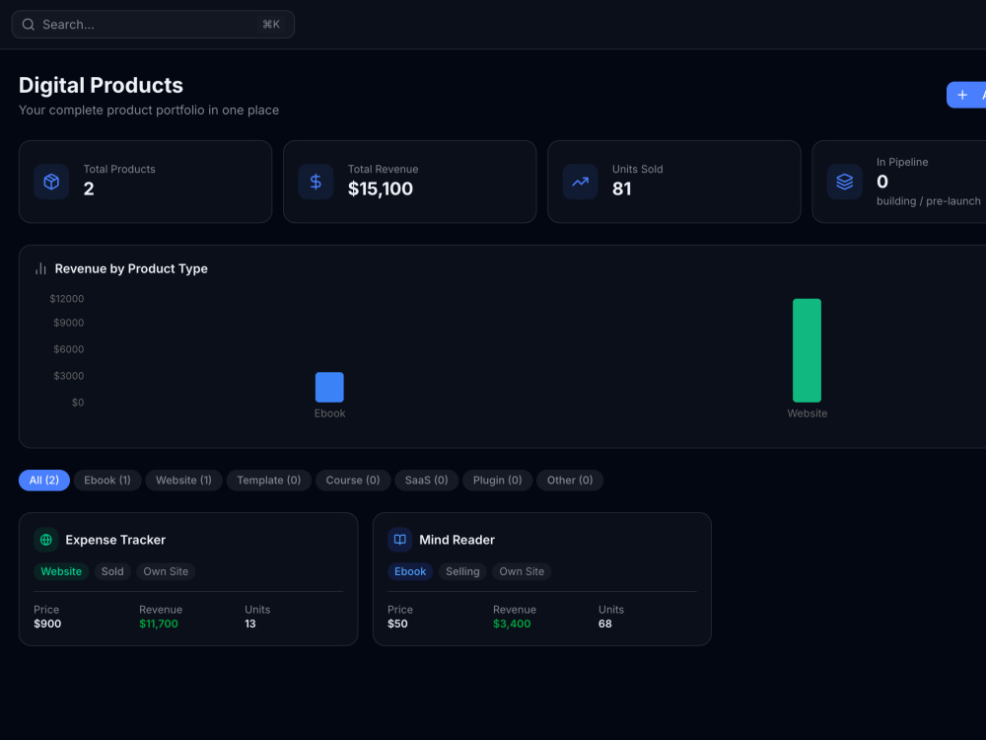This screenshot has height=740, width=986.
Task: Click the Expense Tracker globe icon
Action: (x=46, y=540)
